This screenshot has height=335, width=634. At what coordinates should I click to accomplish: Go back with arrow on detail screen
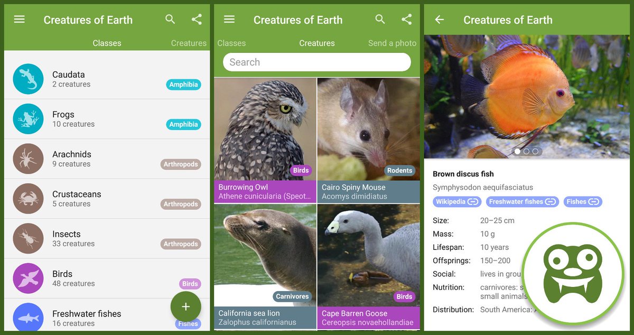tap(439, 20)
